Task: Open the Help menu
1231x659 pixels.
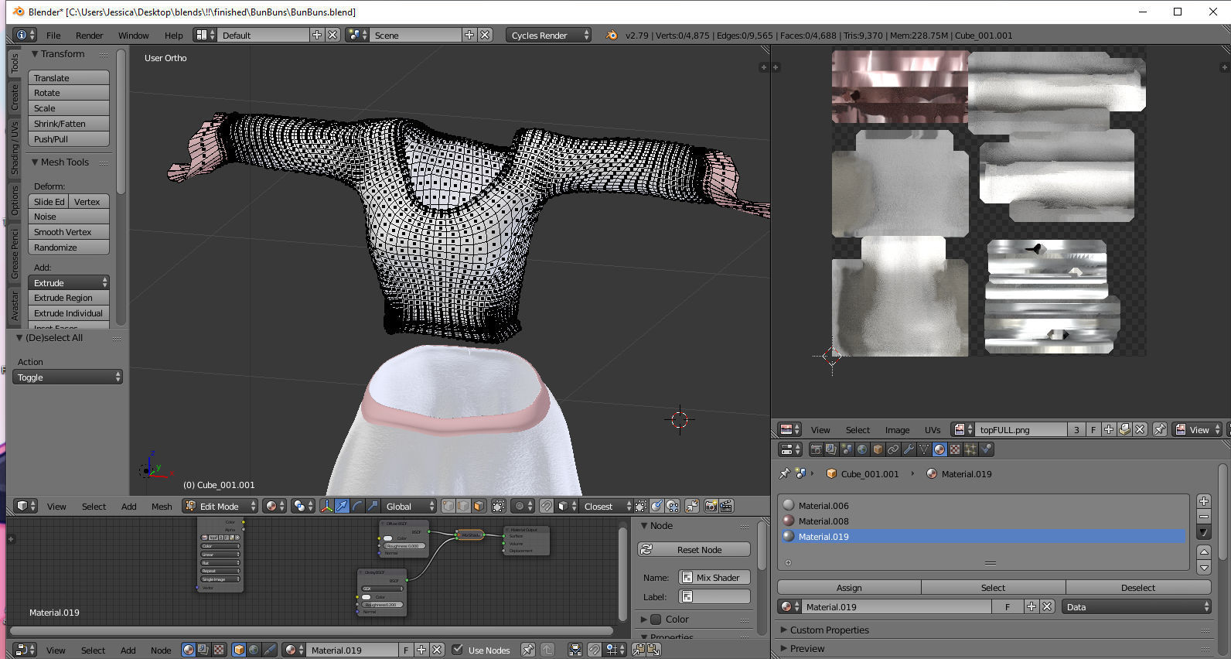Action: click(173, 36)
